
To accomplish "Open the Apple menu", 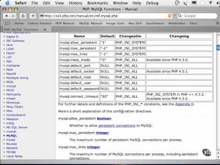I will [7, 3].
